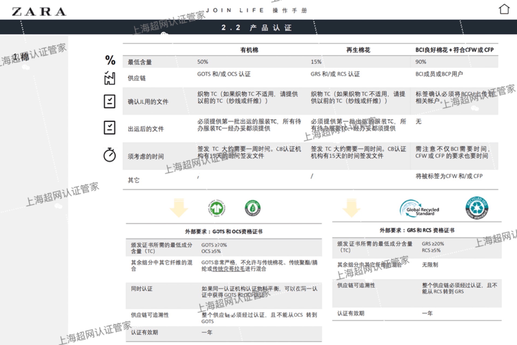Click GOTS ≥70% value

pyautogui.click(x=214, y=245)
